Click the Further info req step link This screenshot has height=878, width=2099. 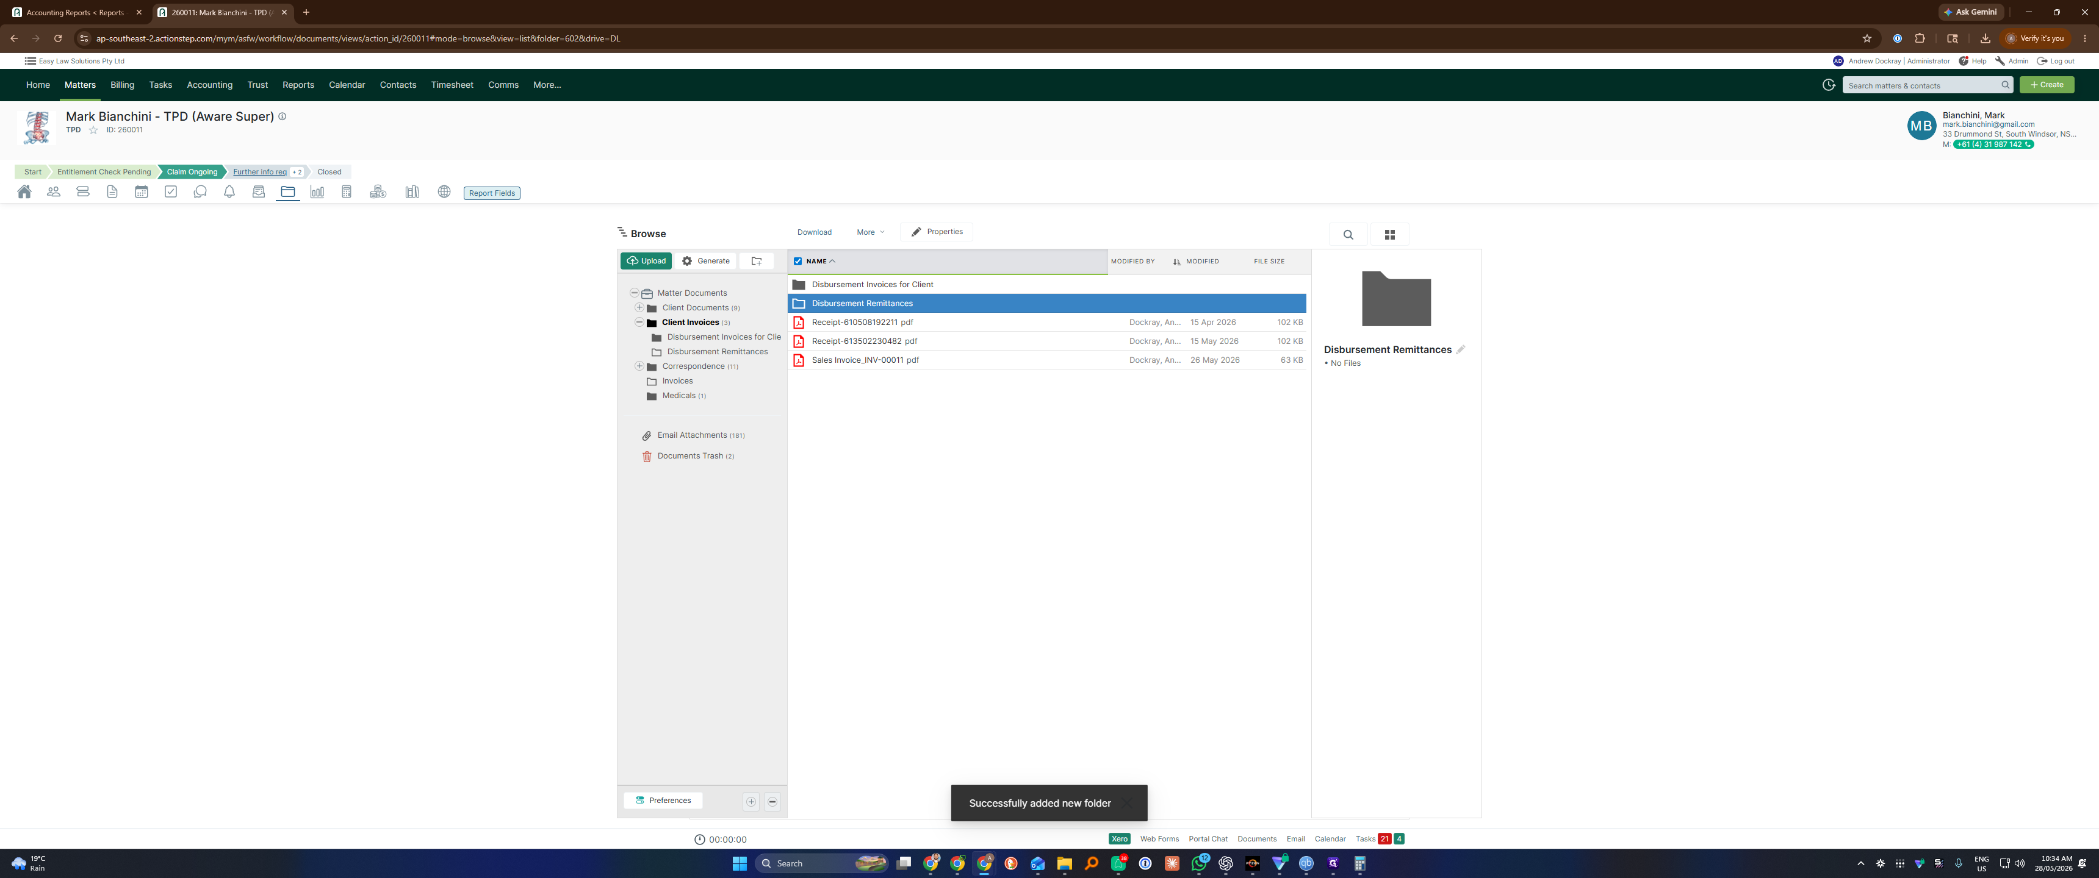coord(260,172)
